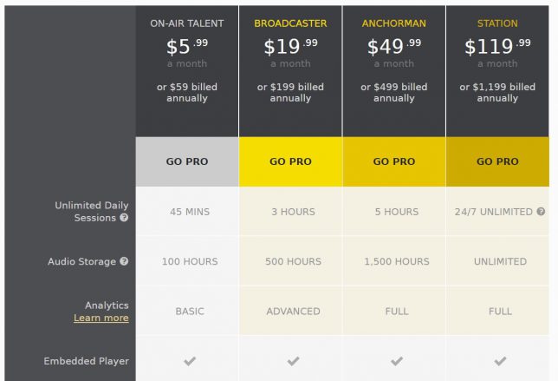Open help icon beside Audio Storage
558x381 pixels.
(124, 261)
